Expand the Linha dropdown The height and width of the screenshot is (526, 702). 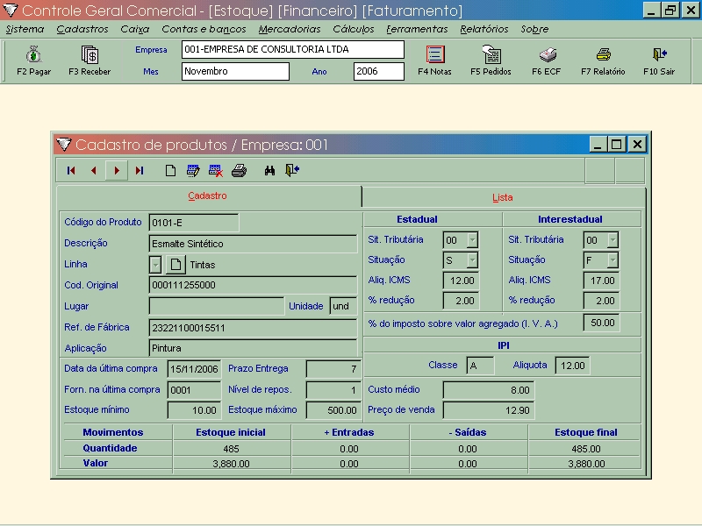(x=155, y=264)
